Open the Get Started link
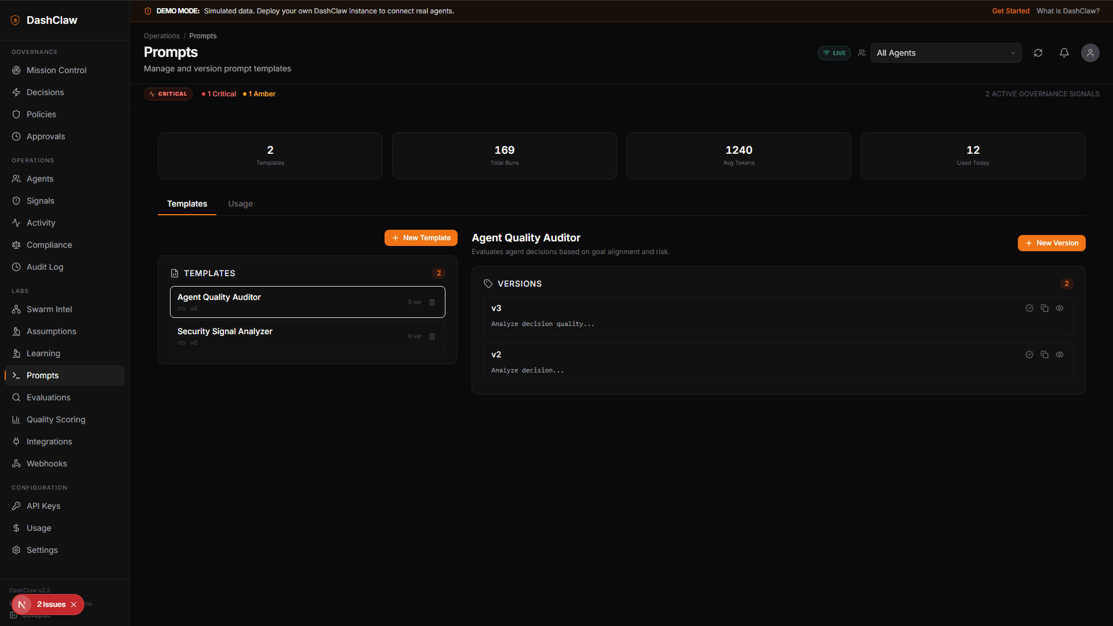The height and width of the screenshot is (626, 1113). (x=1010, y=10)
